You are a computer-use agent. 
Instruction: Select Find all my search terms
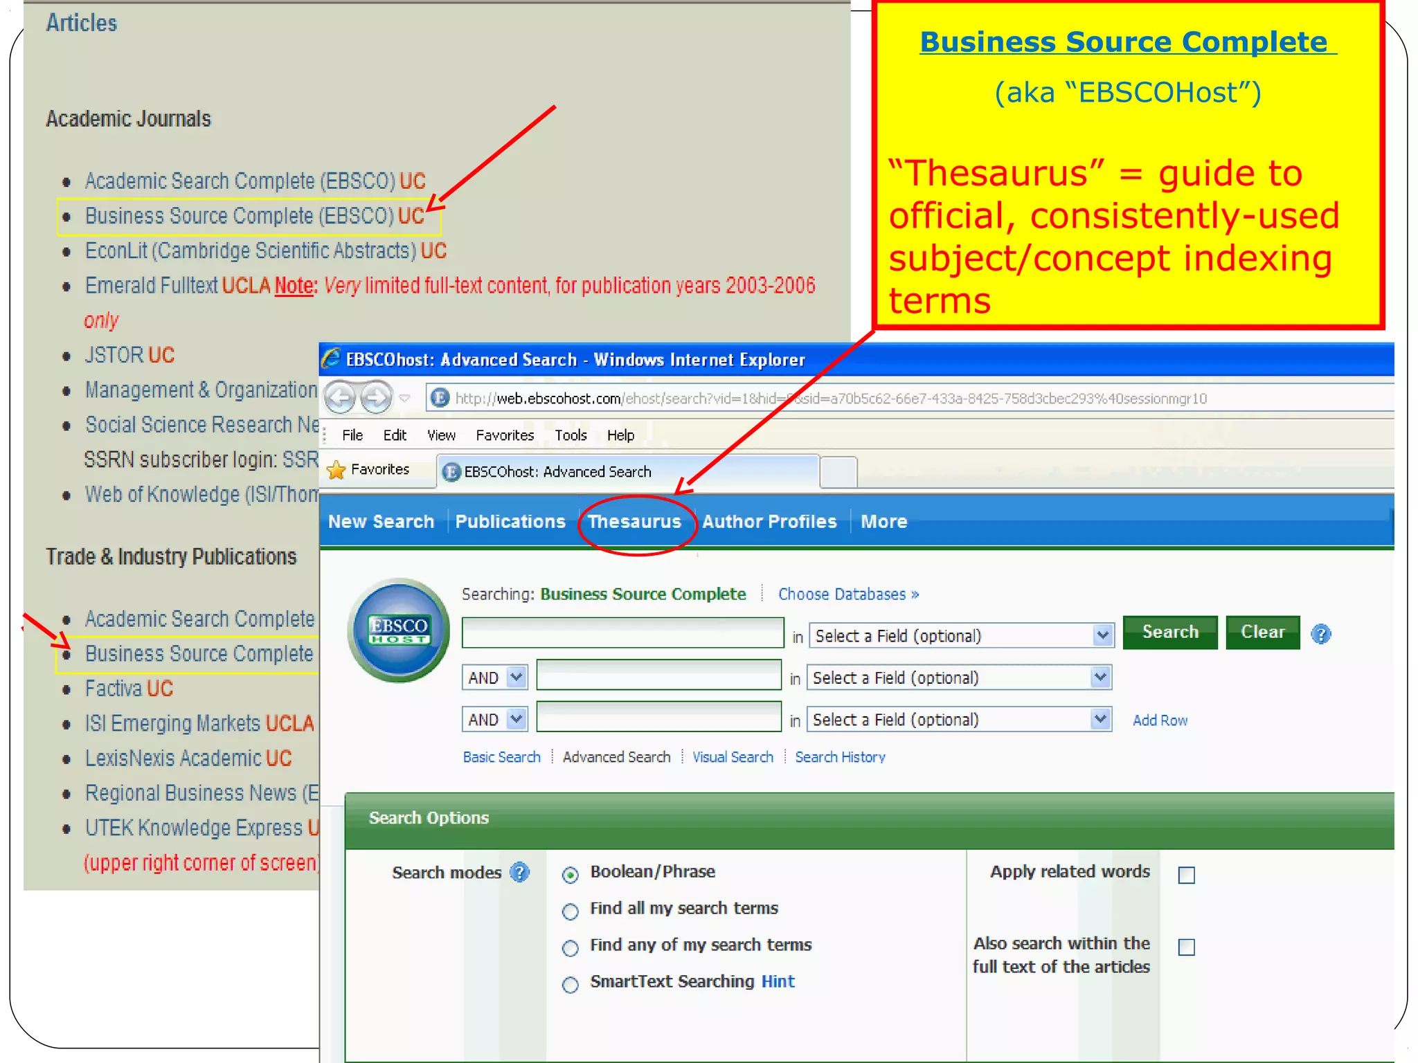pos(571,912)
